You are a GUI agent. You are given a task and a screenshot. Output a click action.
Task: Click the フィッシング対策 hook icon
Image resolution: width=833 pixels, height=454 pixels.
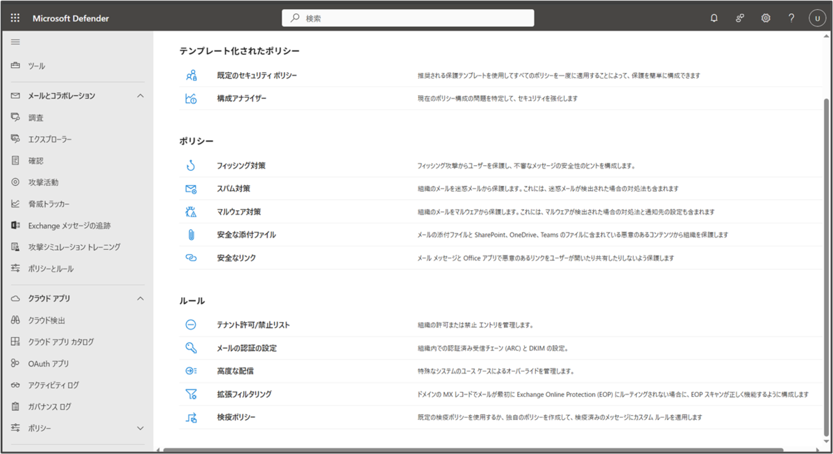(191, 166)
